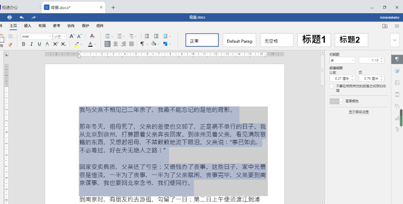
Task: Toggle Superscript formatting
Action: pos(55,44)
